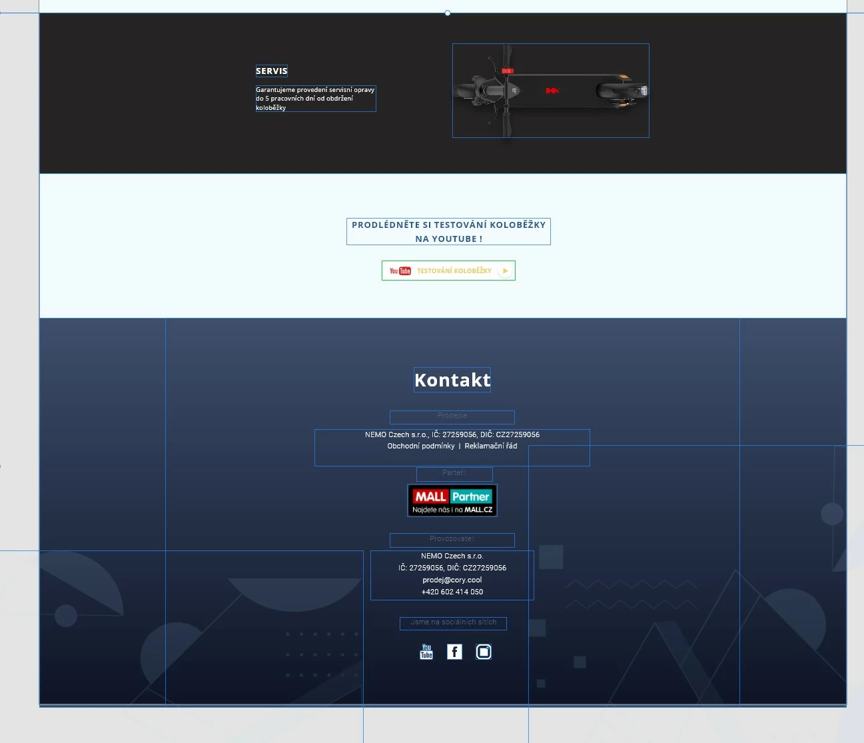Click the Testování koloběžky YouTube button
The image size is (864, 743).
tap(448, 271)
